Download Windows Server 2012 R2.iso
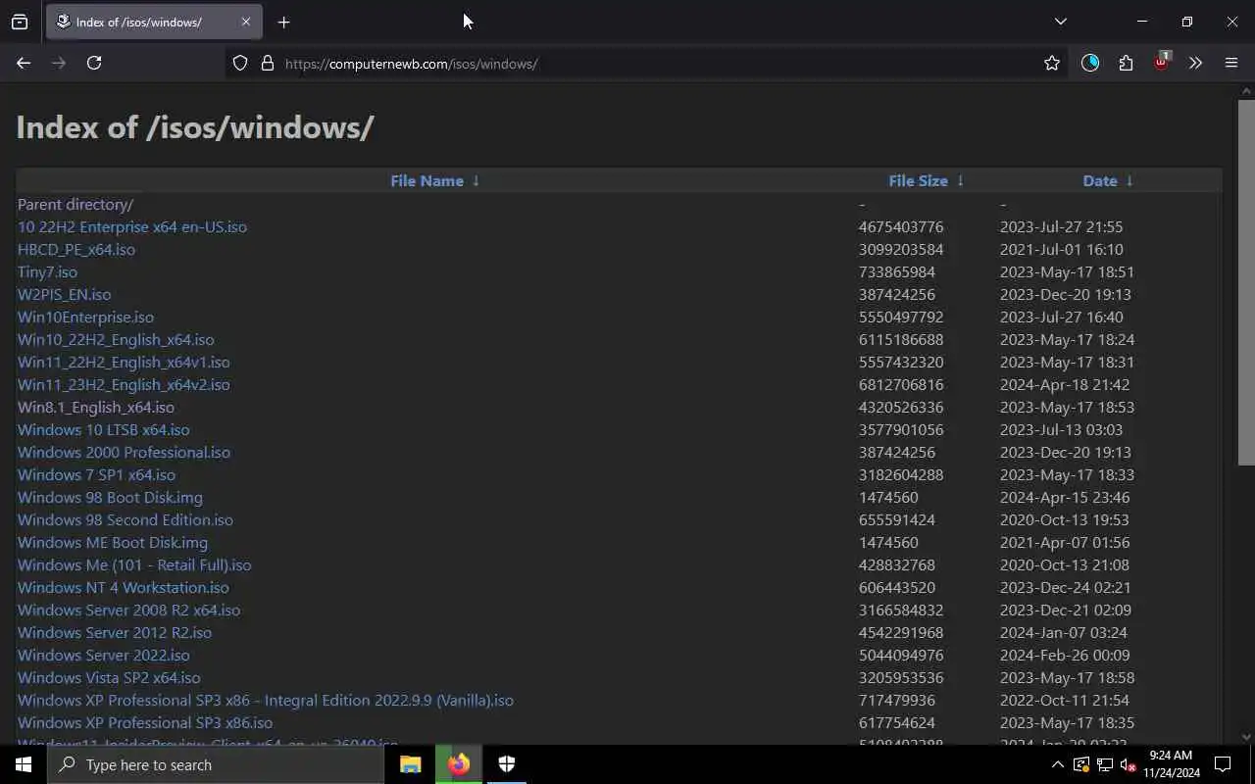Viewport: 1255px width, 784px height. pyautogui.click(x=115, y=632)
